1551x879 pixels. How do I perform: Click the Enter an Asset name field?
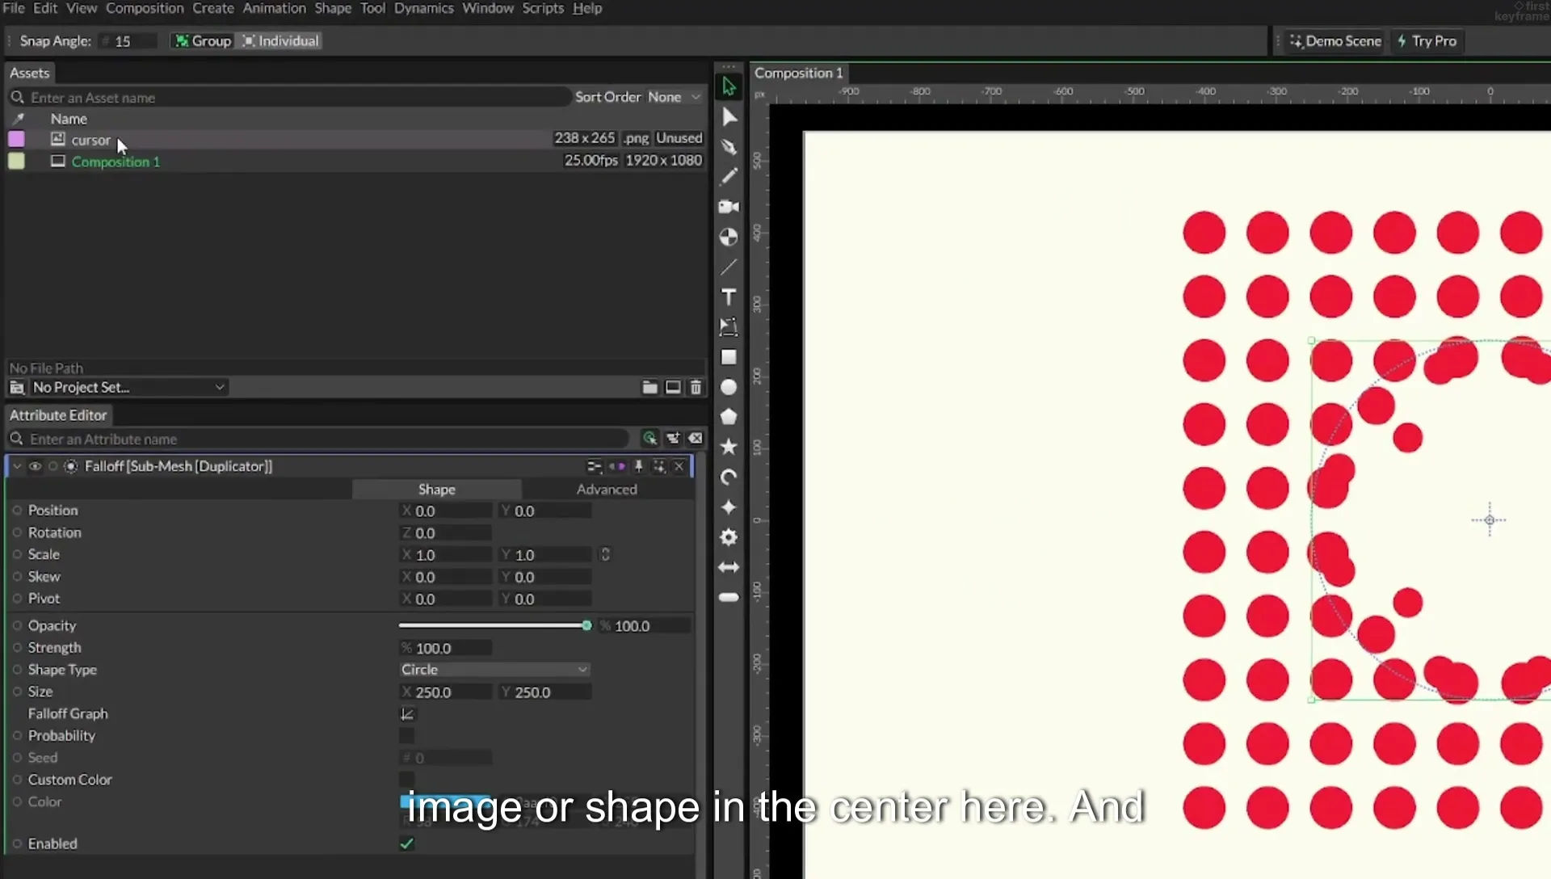[291, 98]
